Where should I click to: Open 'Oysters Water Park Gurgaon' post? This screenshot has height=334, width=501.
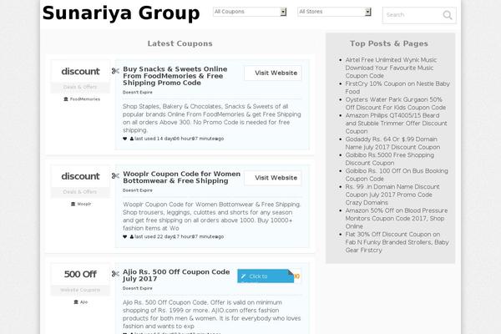396,104
